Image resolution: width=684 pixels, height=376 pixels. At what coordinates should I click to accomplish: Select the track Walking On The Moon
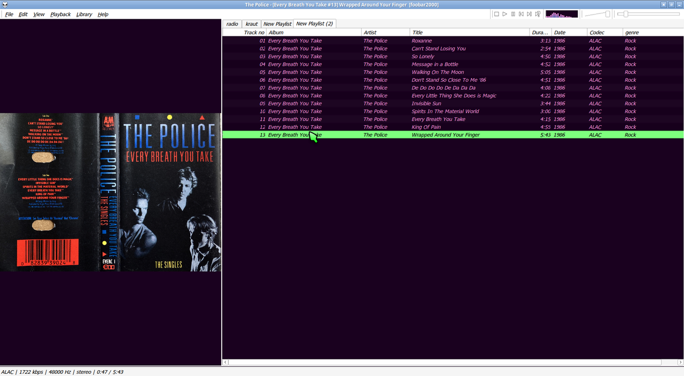[438, 72]
